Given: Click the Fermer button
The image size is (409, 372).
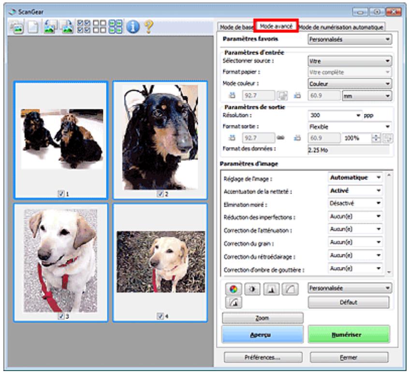Looking at the screenshot, I should pyautogui.click(x=349, y=358).
